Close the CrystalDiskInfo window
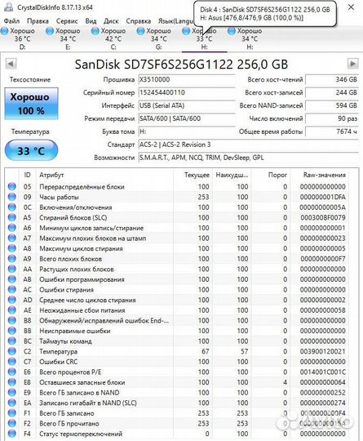The height and width of the screenshot is (441, 363). tap(352, 7)
